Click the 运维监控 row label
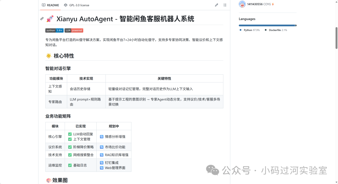 55,165
